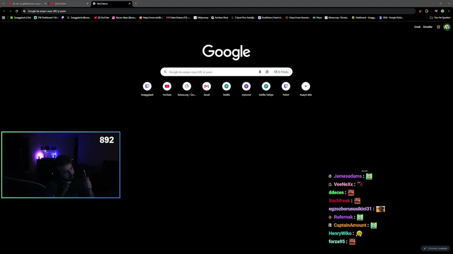Open the S Sport Plus bookmark
The width and height of the screenshot is (453, 254).
243,17
